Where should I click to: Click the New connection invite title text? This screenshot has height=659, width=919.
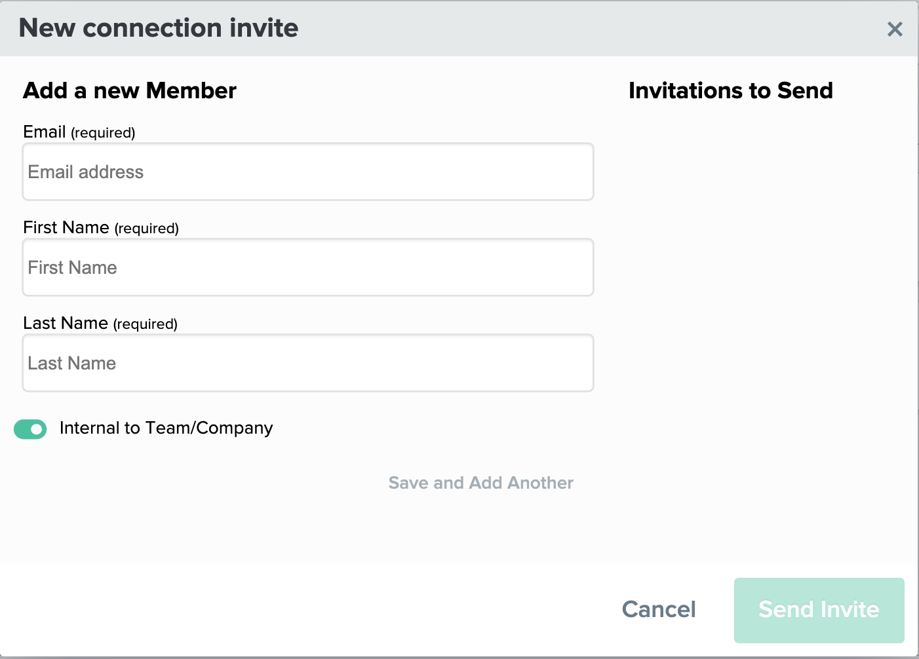(159, 28)
